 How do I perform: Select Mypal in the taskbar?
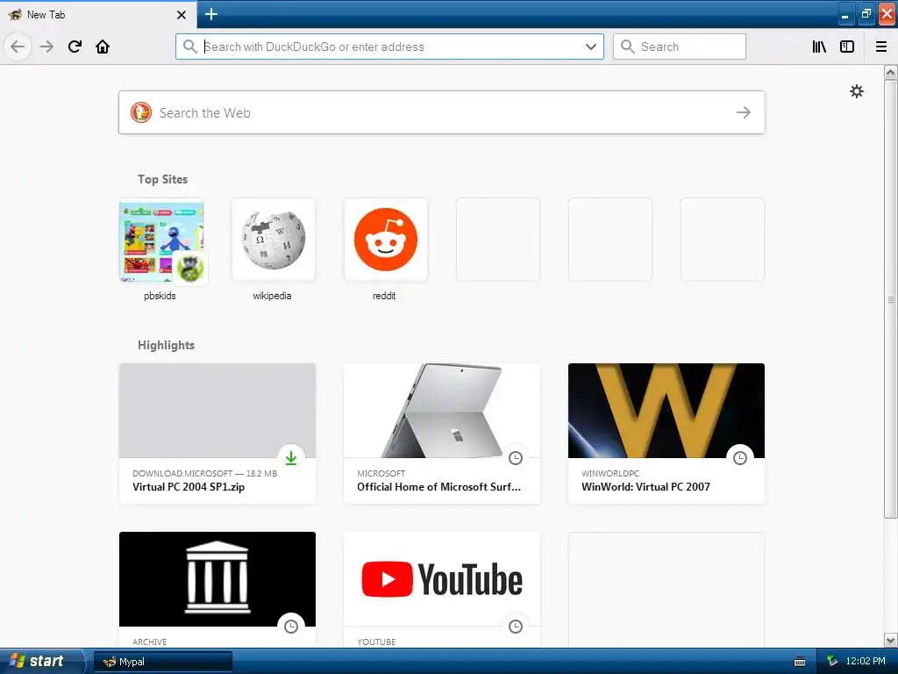click(162, 662)
